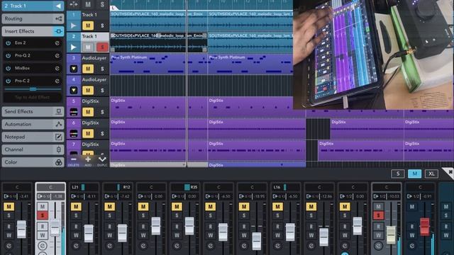This screenshot has height=255, width=454.
Task: Expand the Automation section
Action: (x=33, y=124)
